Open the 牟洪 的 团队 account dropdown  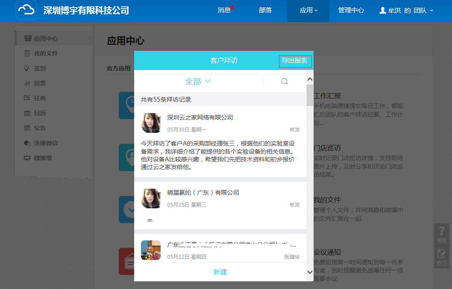[406, 10]
